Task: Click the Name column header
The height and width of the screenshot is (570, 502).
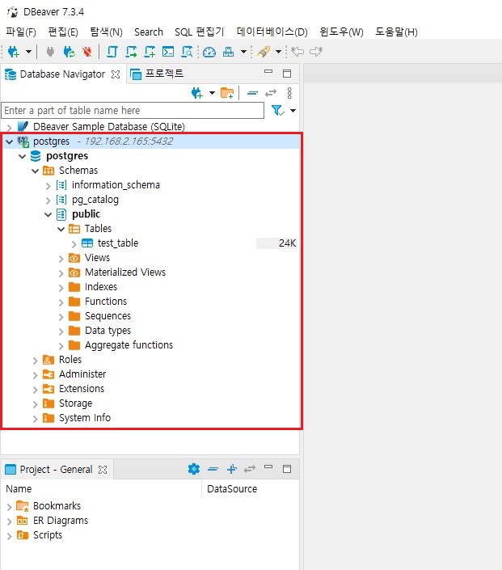Action: (x=19, y=489)
